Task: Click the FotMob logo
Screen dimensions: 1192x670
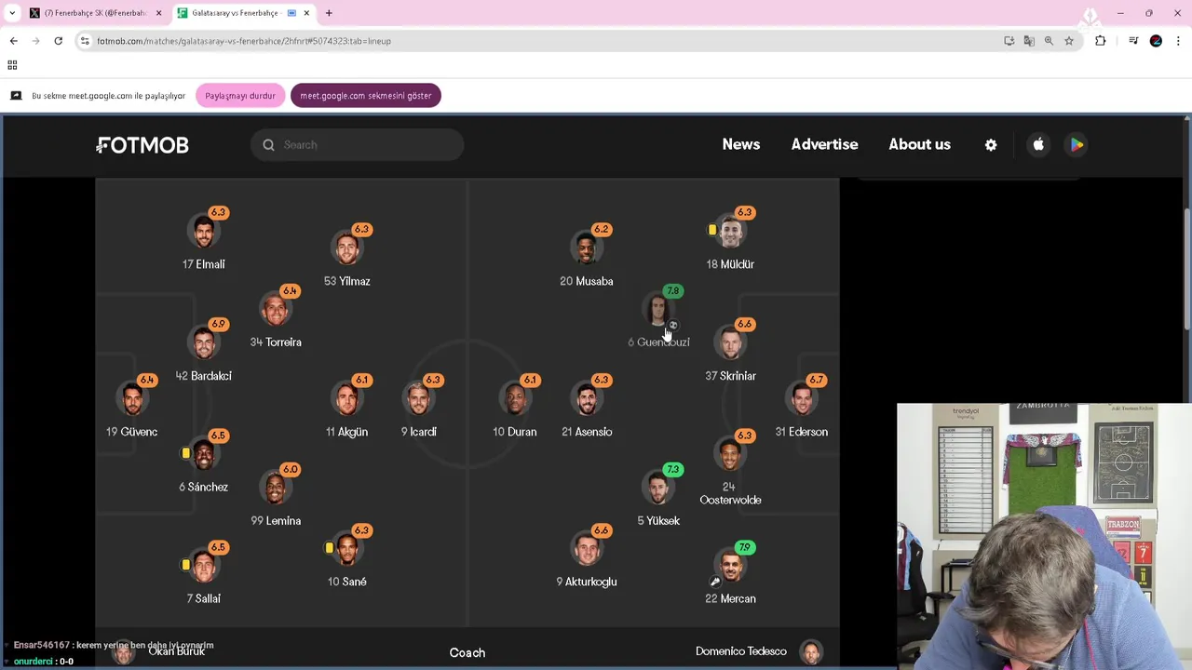Action: [142, 145]
